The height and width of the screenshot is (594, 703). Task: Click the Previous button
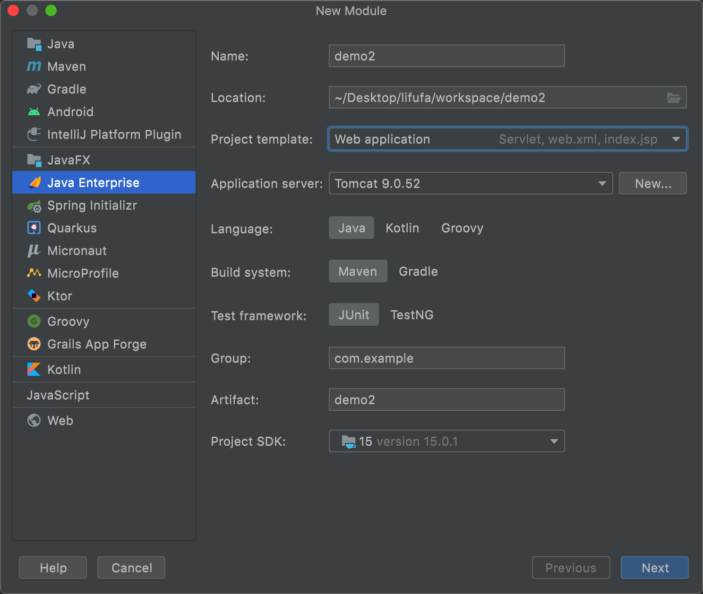(x=571, y=568)
